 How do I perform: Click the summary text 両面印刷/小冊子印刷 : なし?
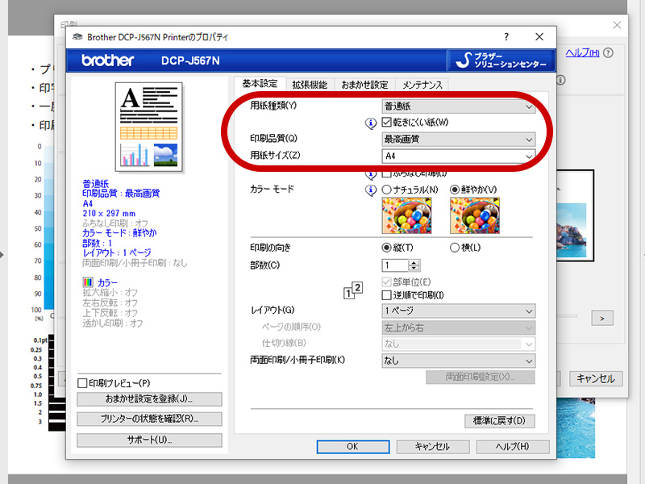pos(135,263)
